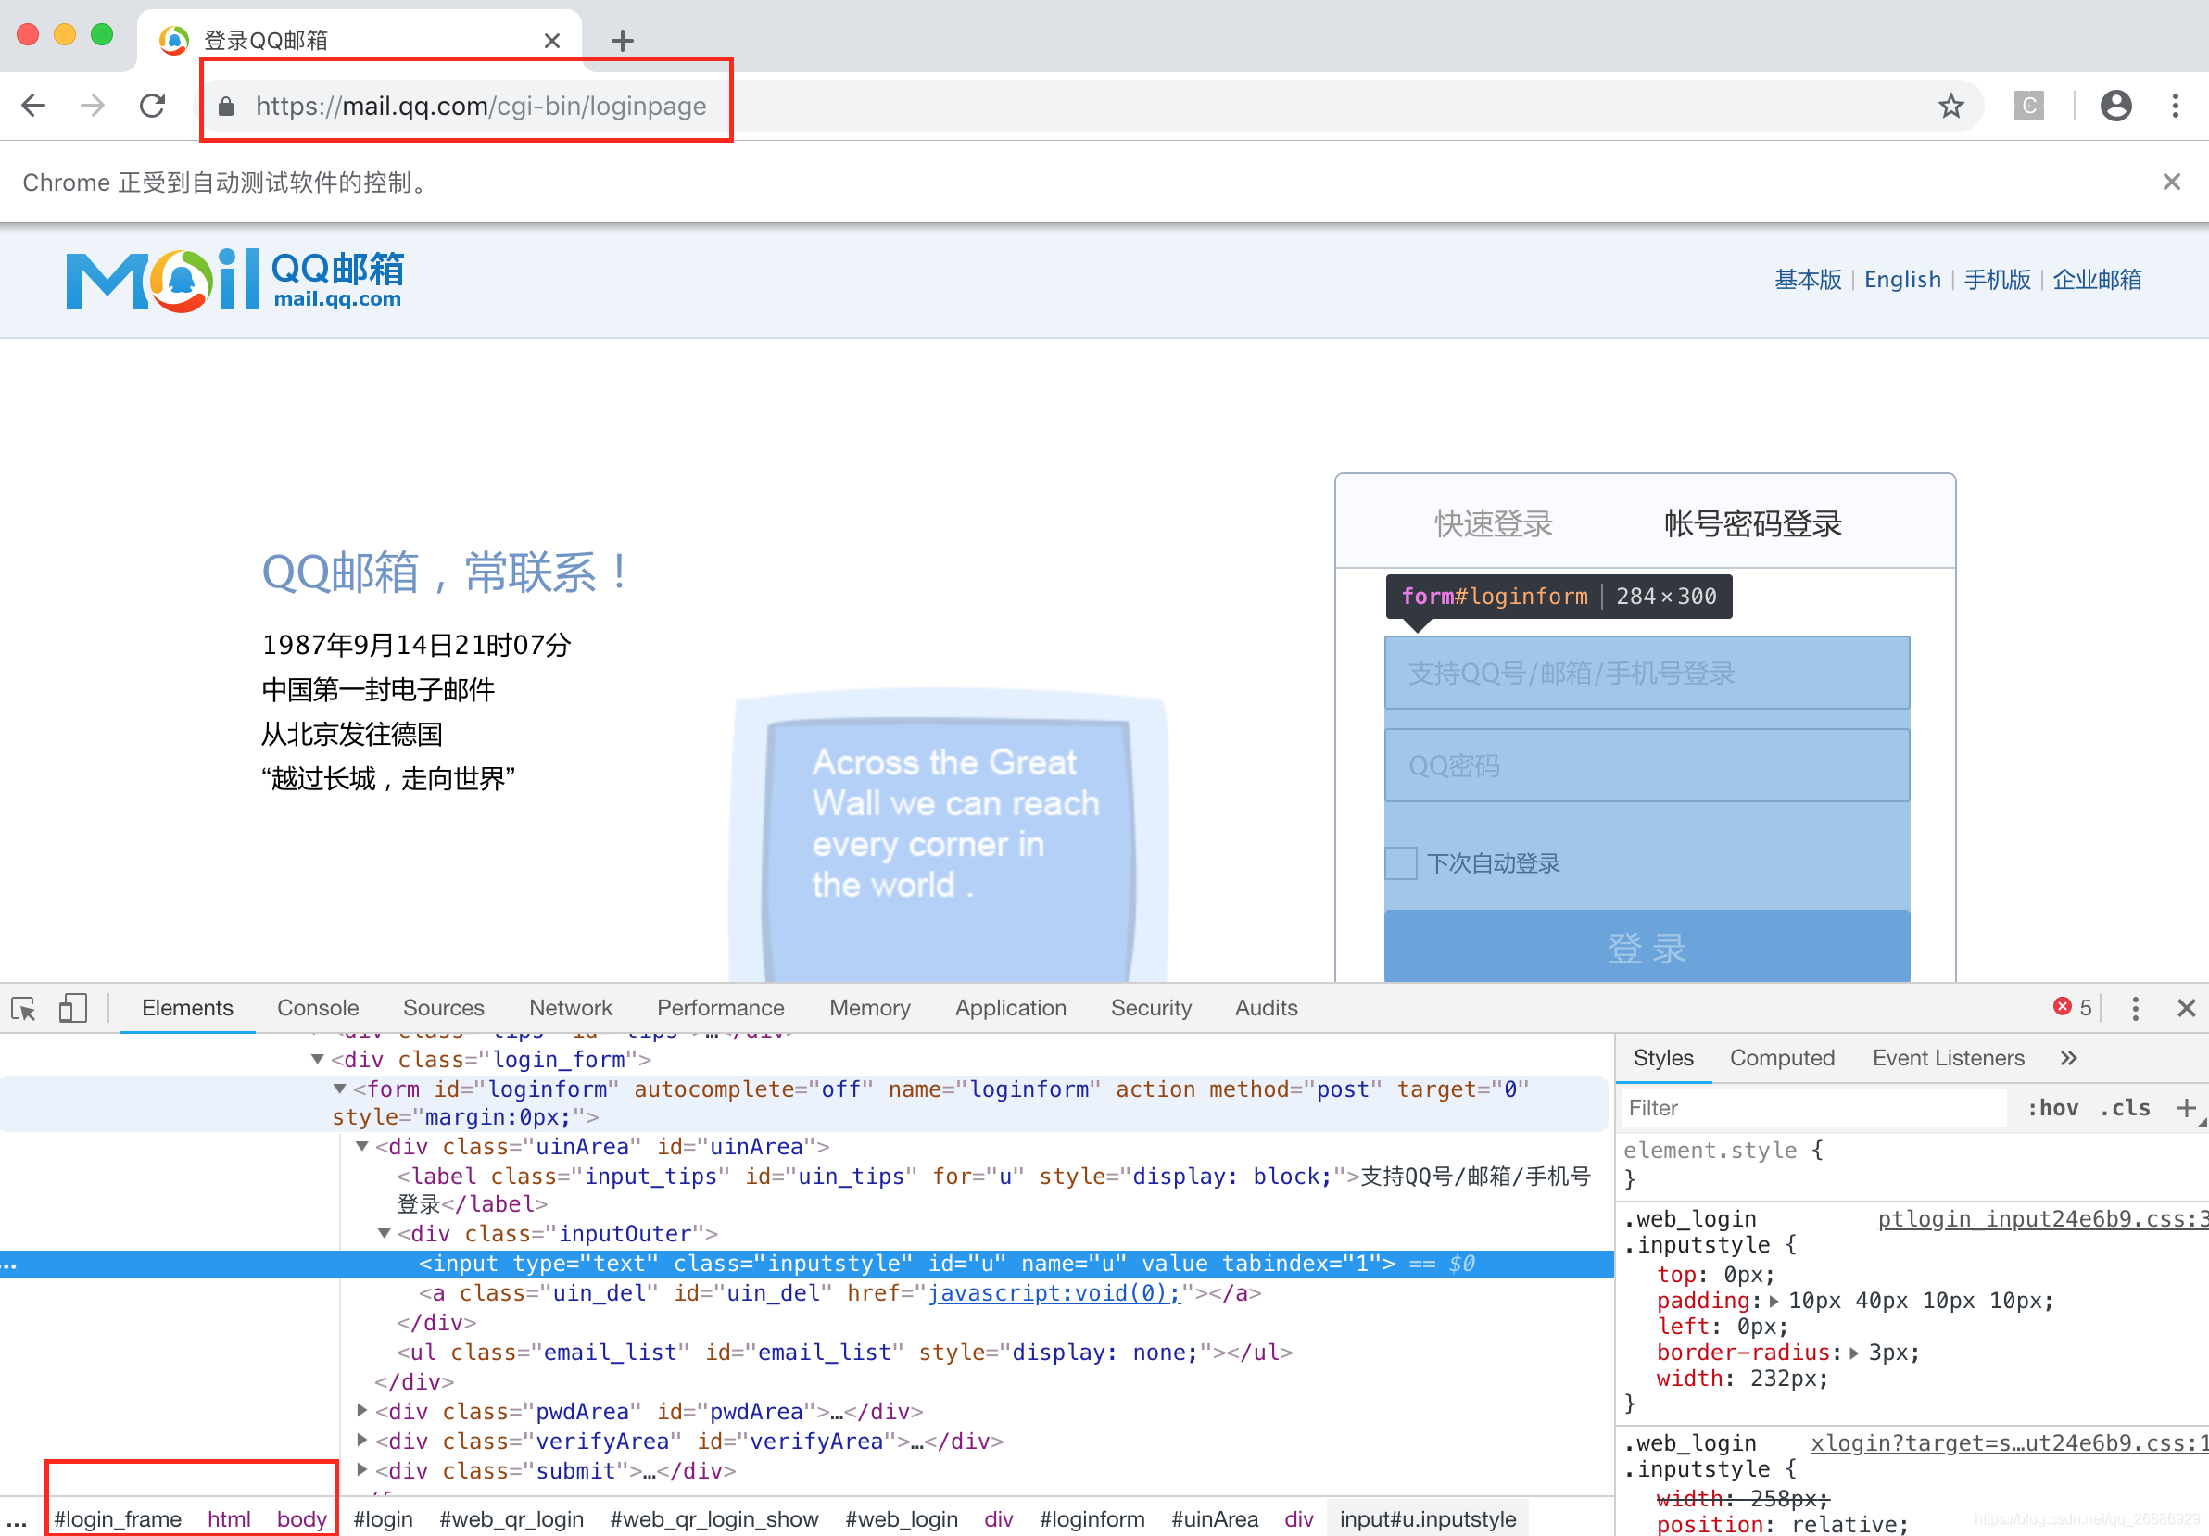Toggle the .cls class editor

click(x=2125, y=1108)
